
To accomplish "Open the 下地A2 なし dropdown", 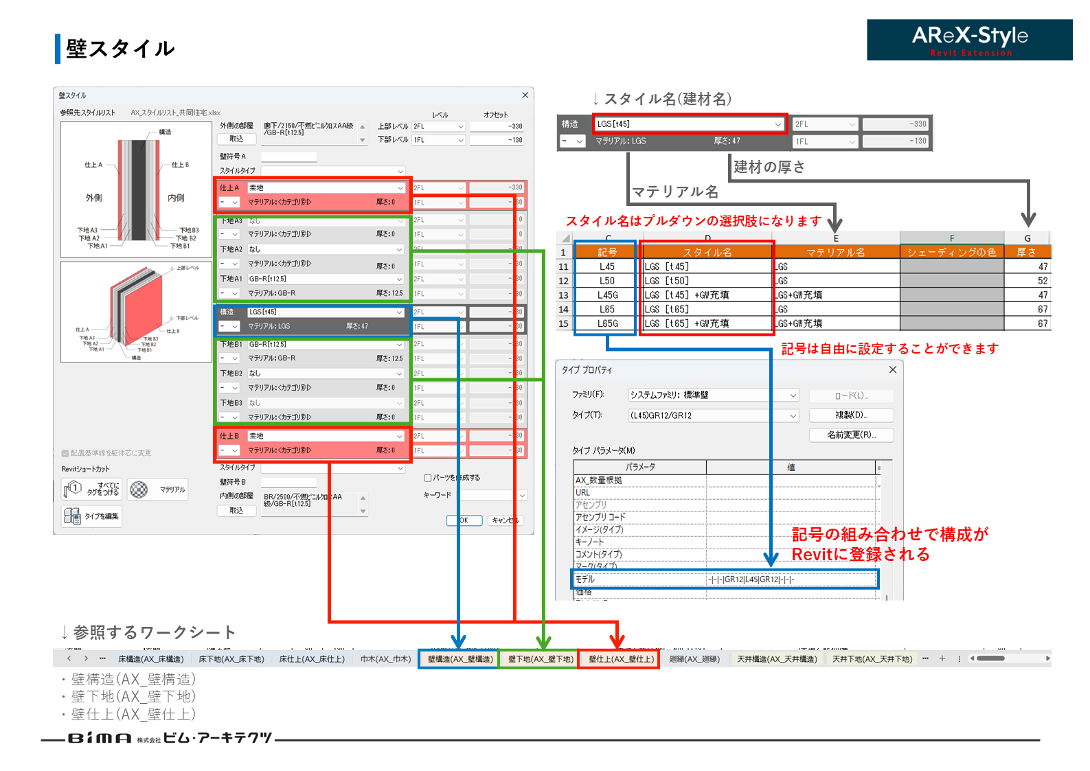I will pos(400,249).
